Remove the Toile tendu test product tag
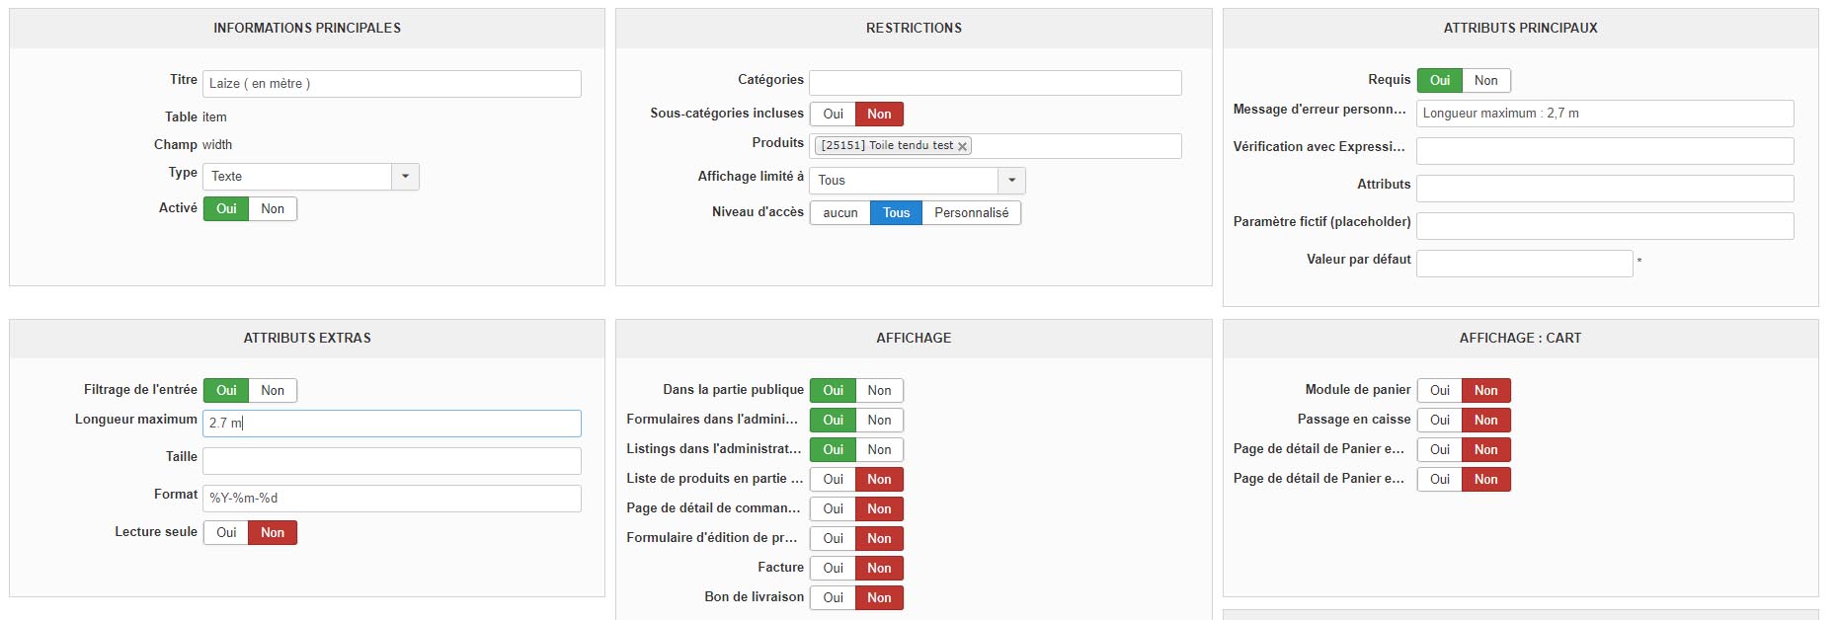 pos(962,146)
